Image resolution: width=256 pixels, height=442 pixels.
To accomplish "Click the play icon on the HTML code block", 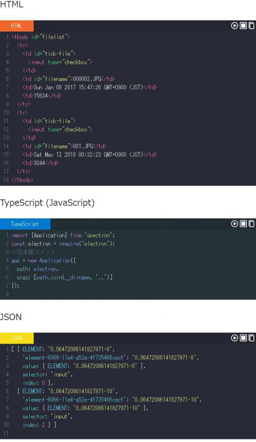I will pos(234,25).
